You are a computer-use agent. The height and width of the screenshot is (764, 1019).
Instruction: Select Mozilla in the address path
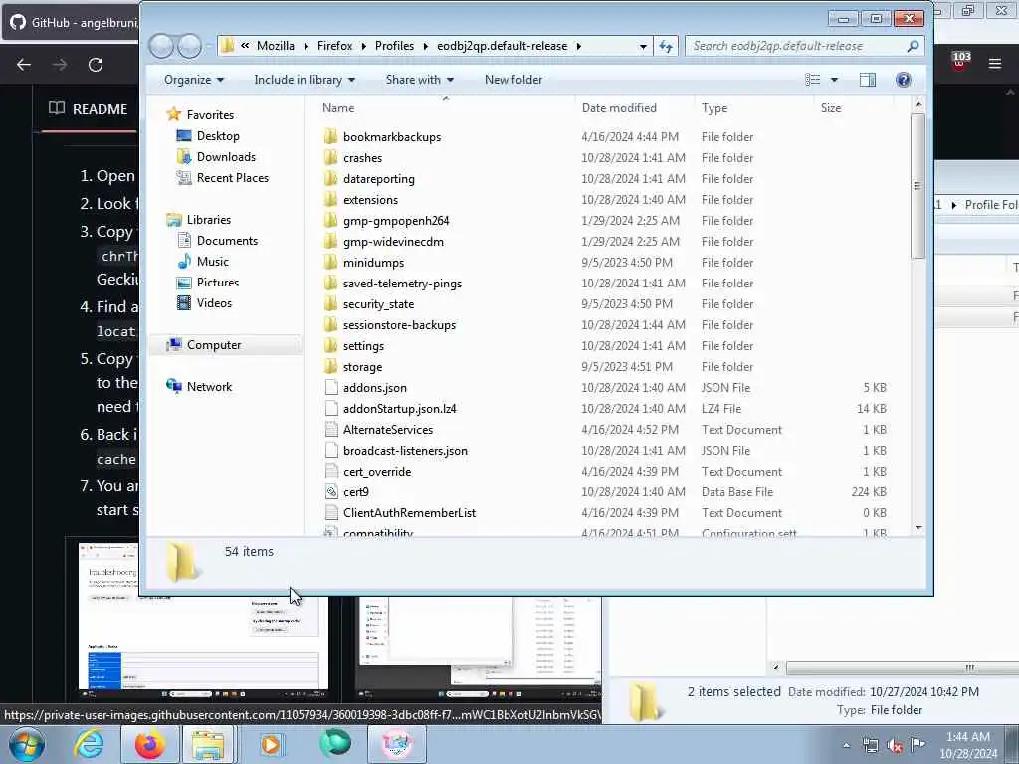(275, 46)
